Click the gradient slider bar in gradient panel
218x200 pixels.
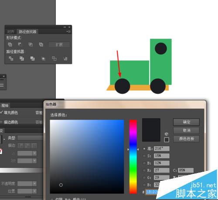(x=21, y=170)
